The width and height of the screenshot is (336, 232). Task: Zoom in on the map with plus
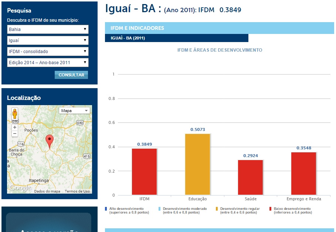[15, 127]
